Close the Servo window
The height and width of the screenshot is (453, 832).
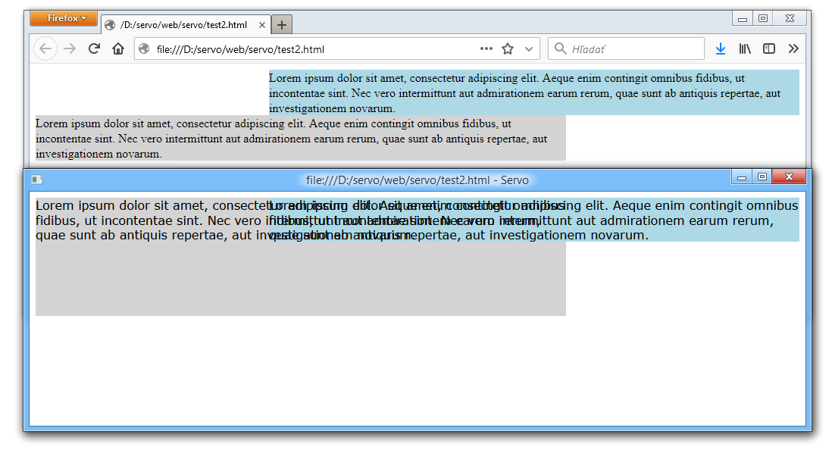click(x=789, y=177)
